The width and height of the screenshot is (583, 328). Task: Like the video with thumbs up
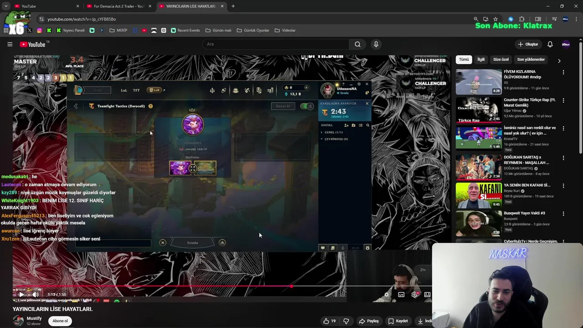pos(330,321)
